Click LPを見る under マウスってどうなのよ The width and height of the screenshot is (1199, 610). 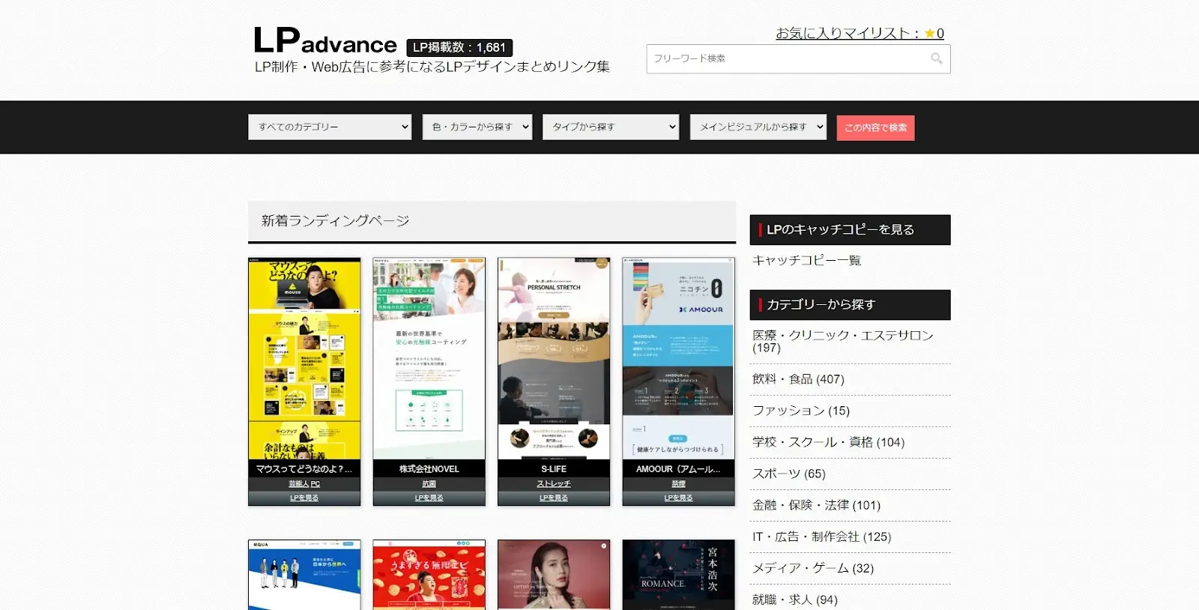pyautogui.click(x=304, y=498)
